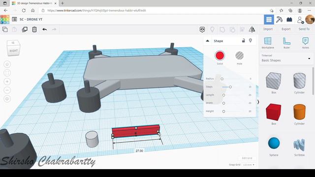Zoom in with the plus icon

pos(7,82)
